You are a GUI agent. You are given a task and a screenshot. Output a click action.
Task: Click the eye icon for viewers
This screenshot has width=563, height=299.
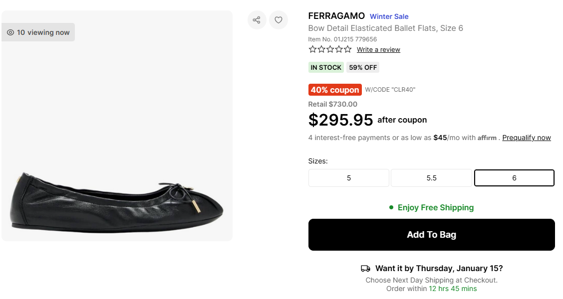coord(10,32)
